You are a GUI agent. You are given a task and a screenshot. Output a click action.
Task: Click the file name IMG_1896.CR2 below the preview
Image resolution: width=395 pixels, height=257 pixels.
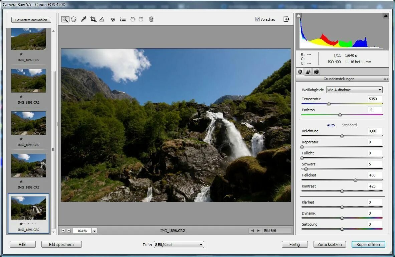[173, 231]
